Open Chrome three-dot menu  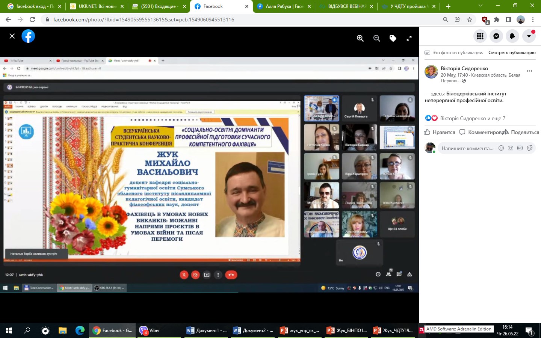pos(533,20)
